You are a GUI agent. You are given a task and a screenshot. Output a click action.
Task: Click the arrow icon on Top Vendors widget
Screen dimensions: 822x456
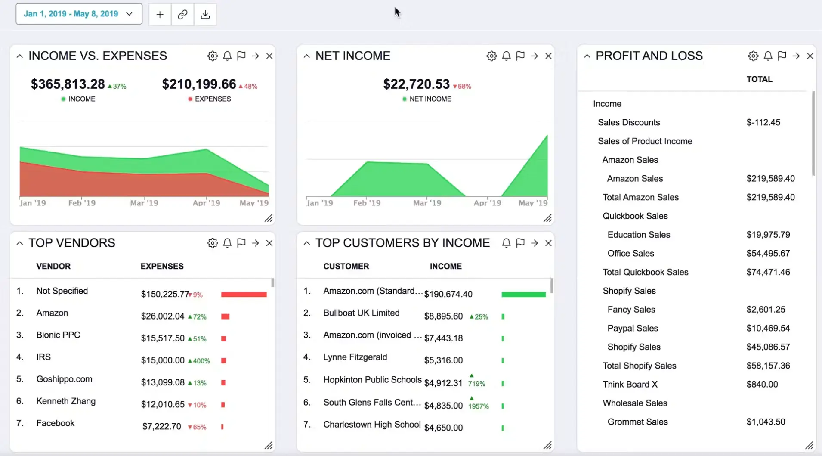[x=256, y=243]
